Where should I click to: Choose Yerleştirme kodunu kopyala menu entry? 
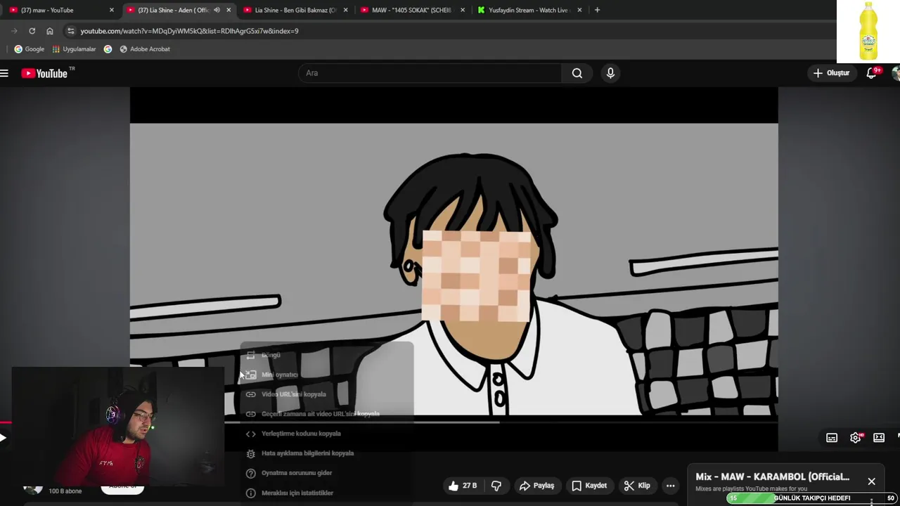tap(326, 434)
